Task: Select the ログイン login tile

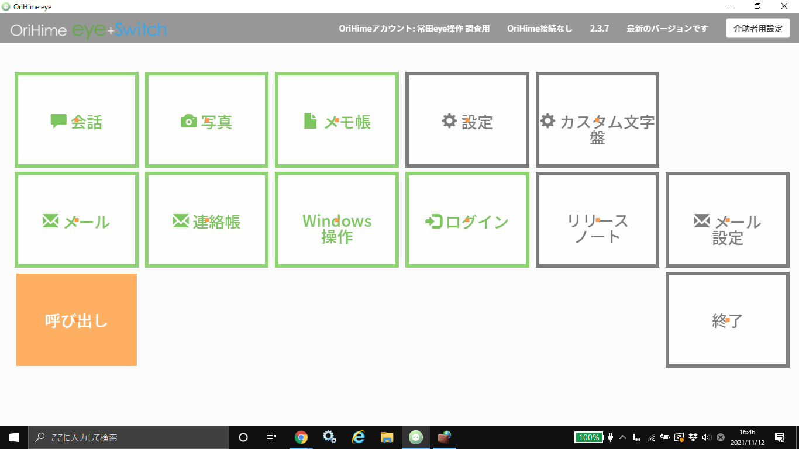Action: click(x=467, y=220)
